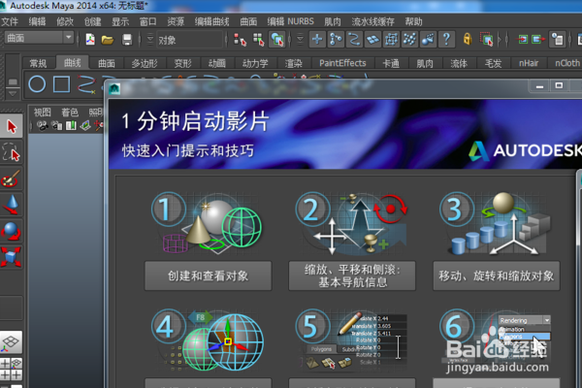
Task: Select by hierarchy mode icon
Action: point(240,40)
